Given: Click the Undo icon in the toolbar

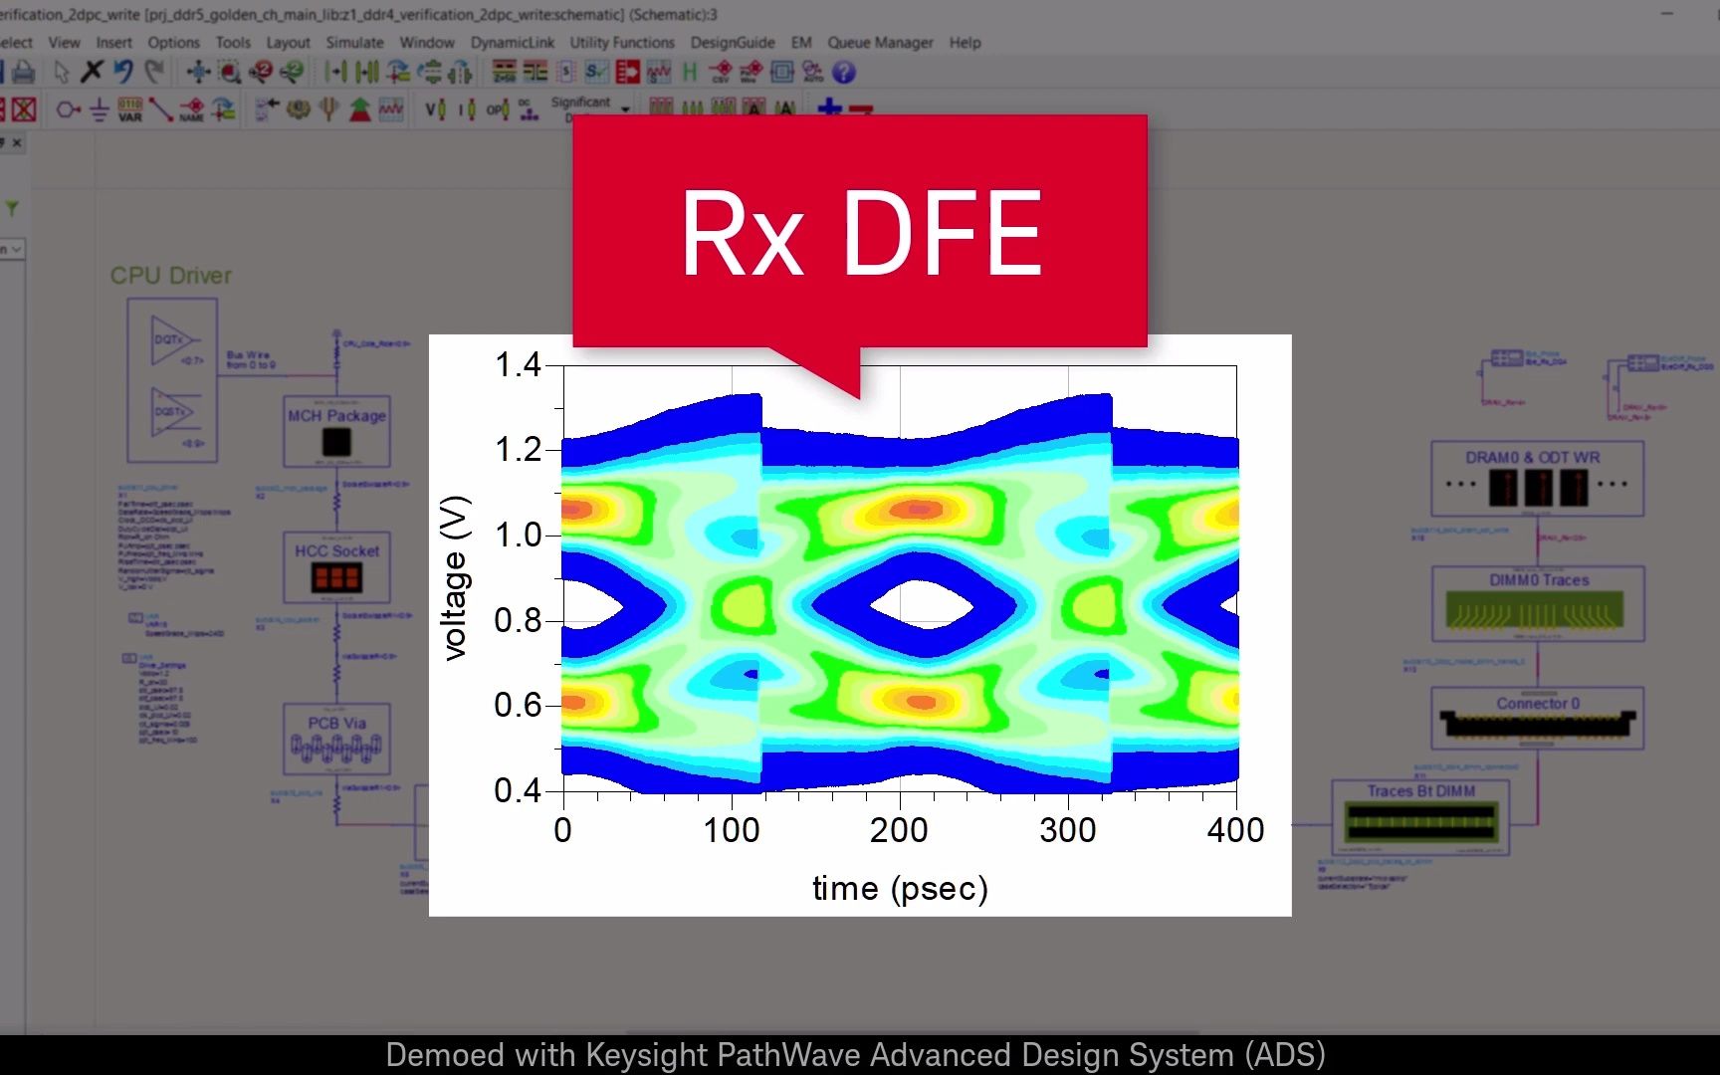Looking at the screenshot, I should point(121,72).
